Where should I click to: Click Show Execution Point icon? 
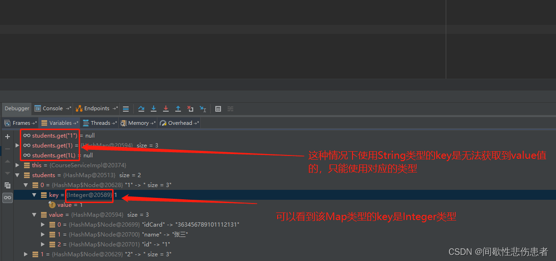tap(126, 109)
